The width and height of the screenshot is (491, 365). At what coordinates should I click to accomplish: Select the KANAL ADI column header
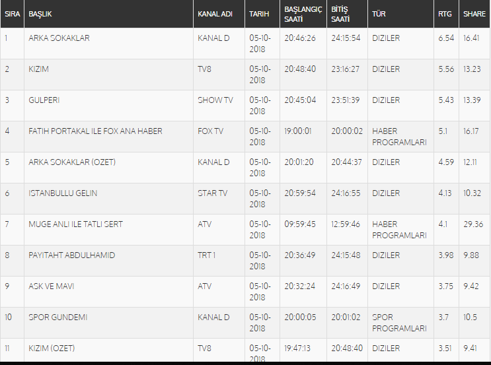pyautogui.click(x=215, y=14)
